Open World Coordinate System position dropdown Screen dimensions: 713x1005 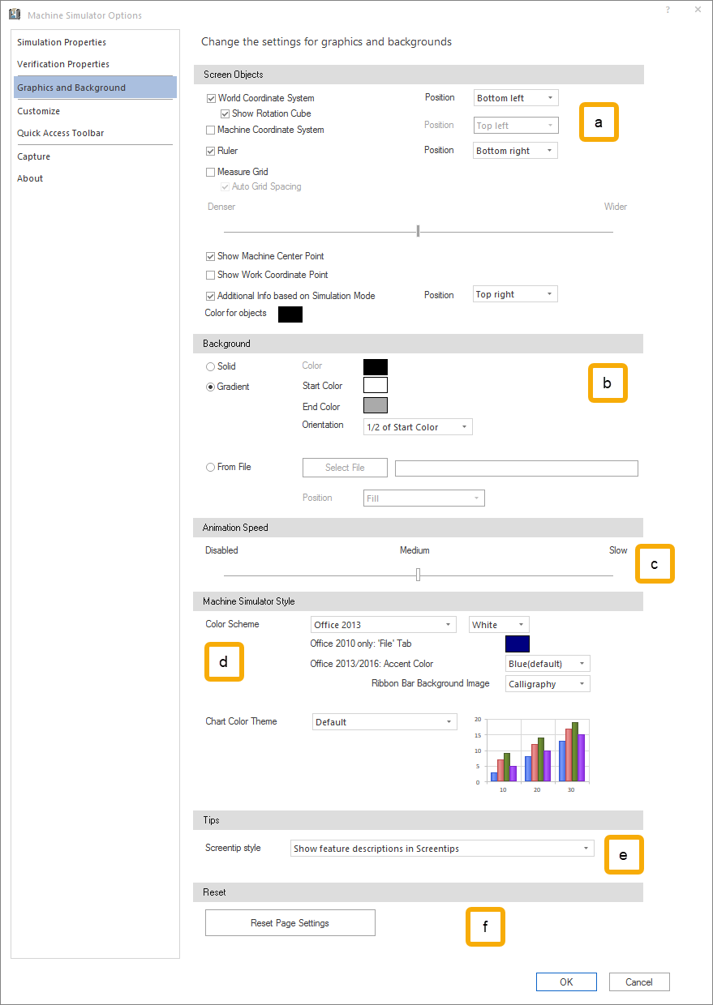coord(515,98)
